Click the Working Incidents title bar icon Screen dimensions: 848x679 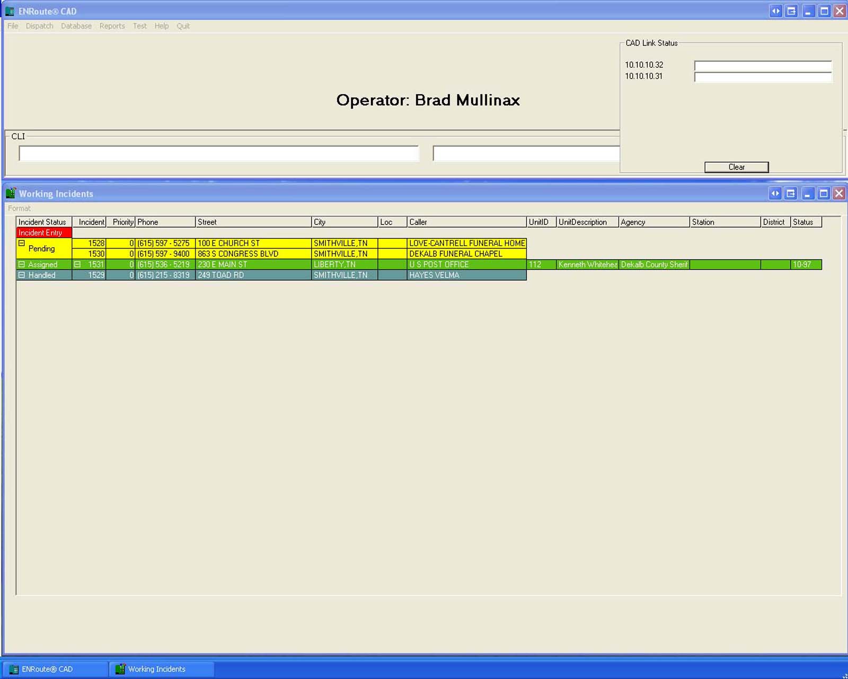click(11, 193)
